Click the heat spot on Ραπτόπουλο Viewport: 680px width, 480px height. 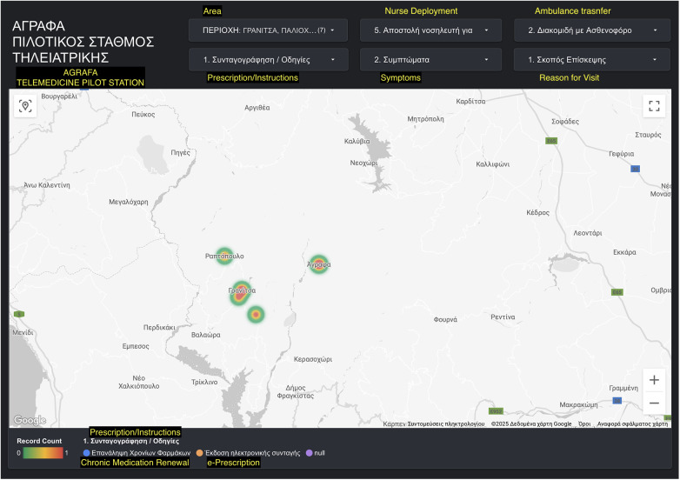tap(224, 256)
